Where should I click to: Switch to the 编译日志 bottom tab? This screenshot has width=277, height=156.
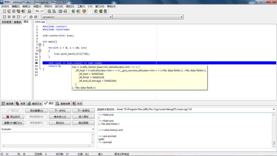[35, 104]
